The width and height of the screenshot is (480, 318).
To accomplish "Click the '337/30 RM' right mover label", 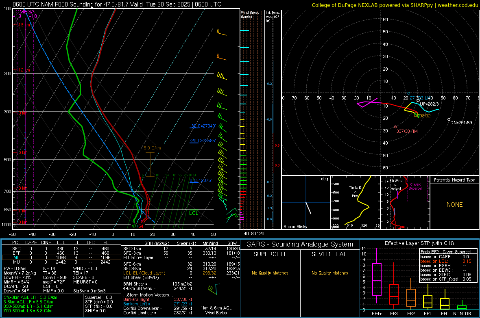I will point(407,131).
